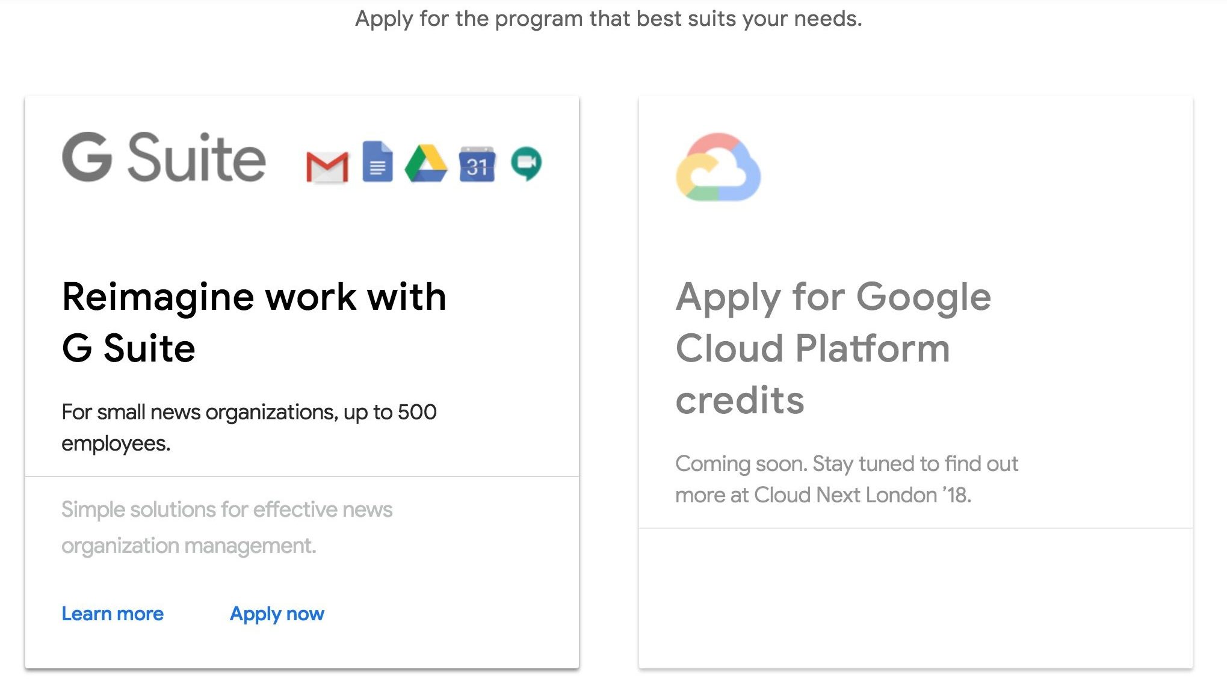1227x684 pixels.
Task: Click the empty space right of Apply now
Action: coord(451,614)
